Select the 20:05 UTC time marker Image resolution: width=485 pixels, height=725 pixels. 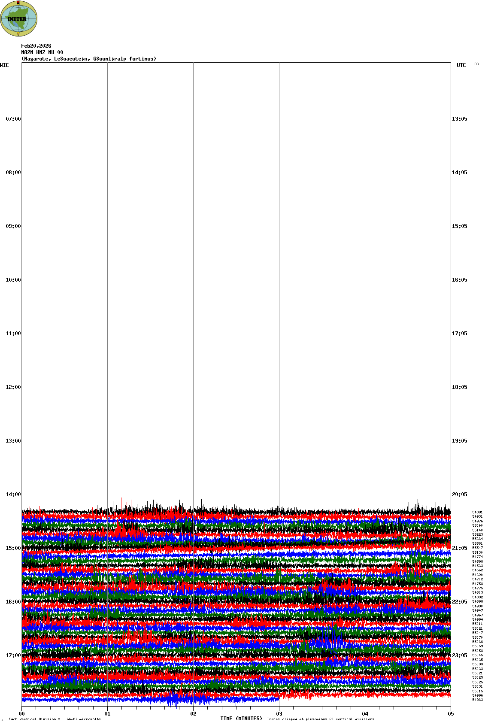[x=459, y=494]
